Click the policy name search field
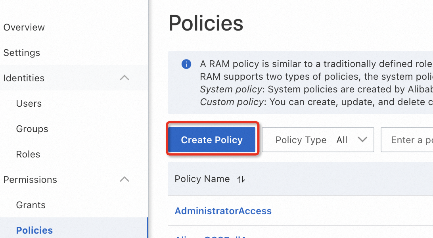 click(408, 140)
